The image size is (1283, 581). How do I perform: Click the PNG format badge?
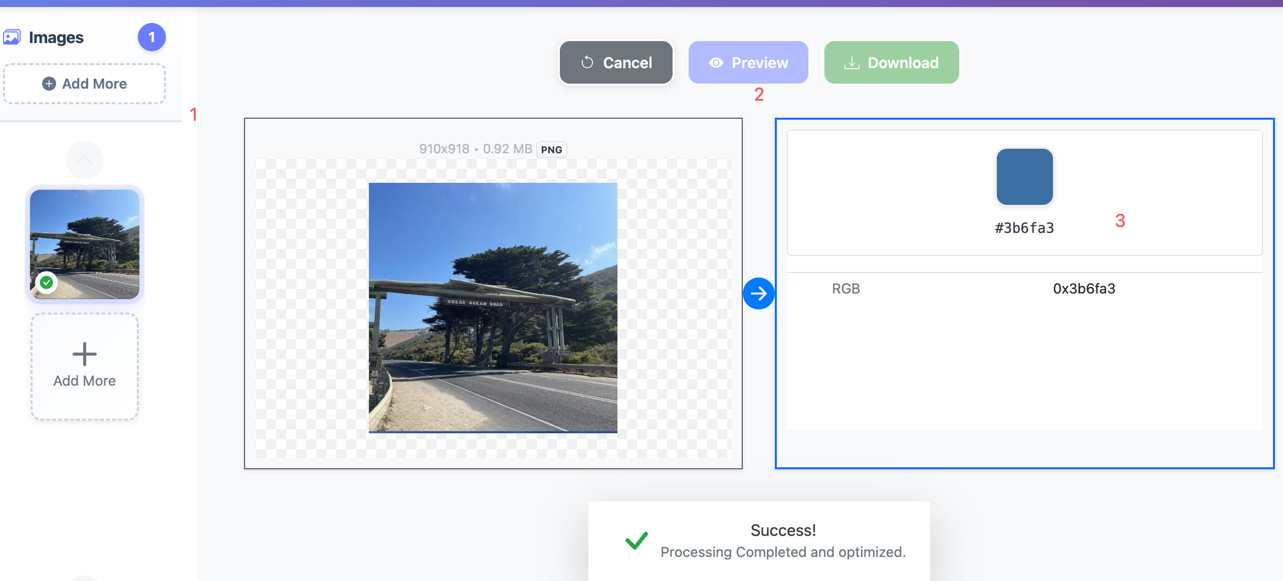551,150
